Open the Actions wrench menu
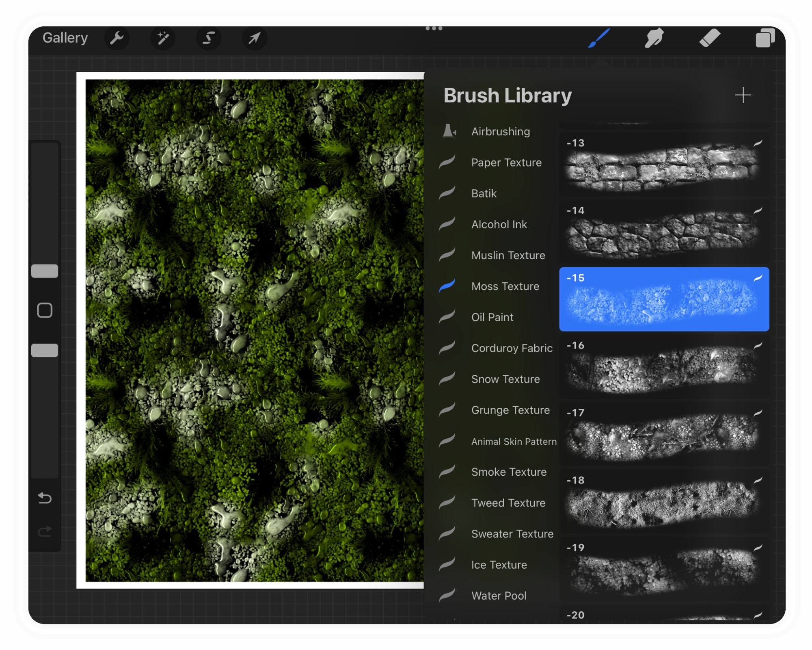The image size is (812, 650). pos(117,38)
